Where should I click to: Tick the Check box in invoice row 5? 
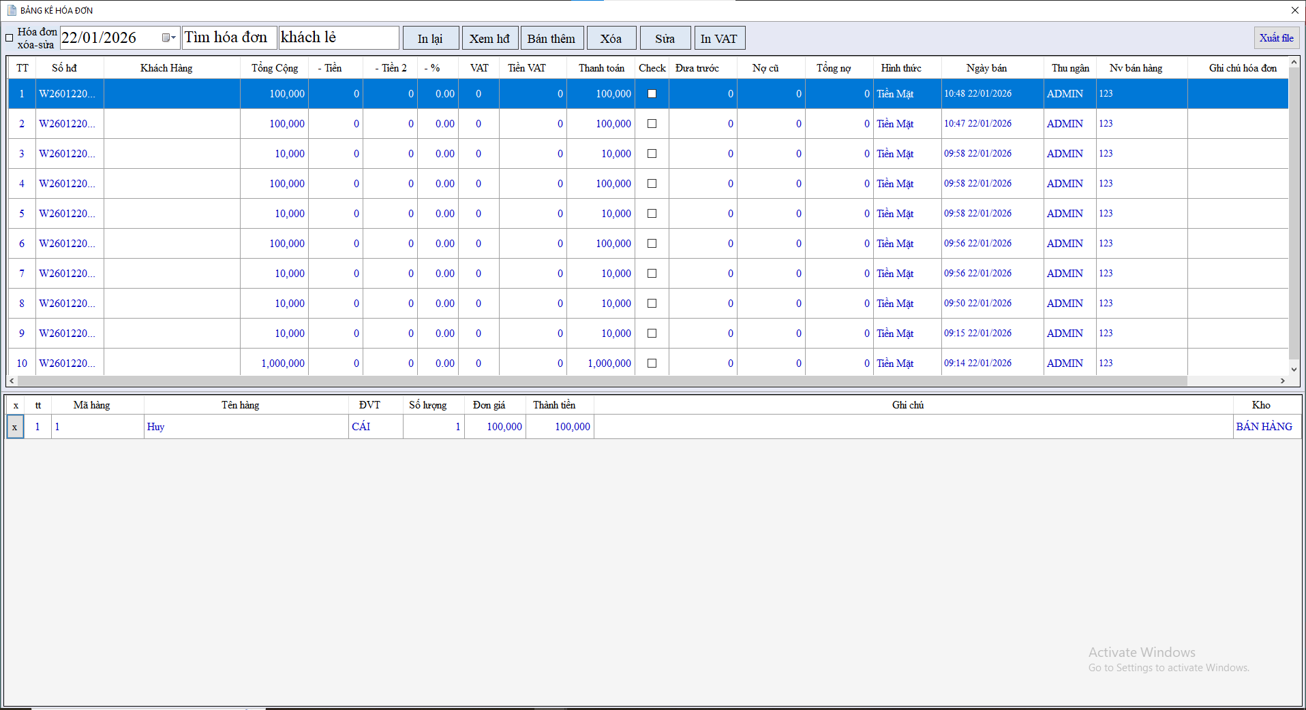652,214
